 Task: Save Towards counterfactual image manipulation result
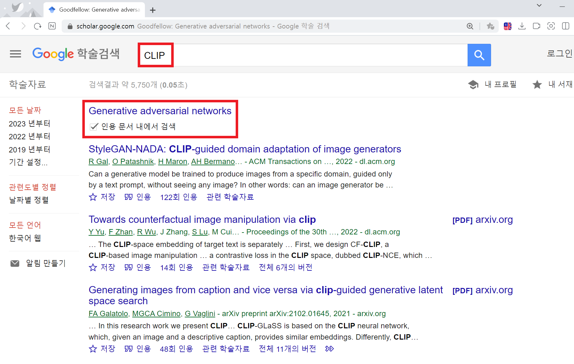tap(102, 267)
